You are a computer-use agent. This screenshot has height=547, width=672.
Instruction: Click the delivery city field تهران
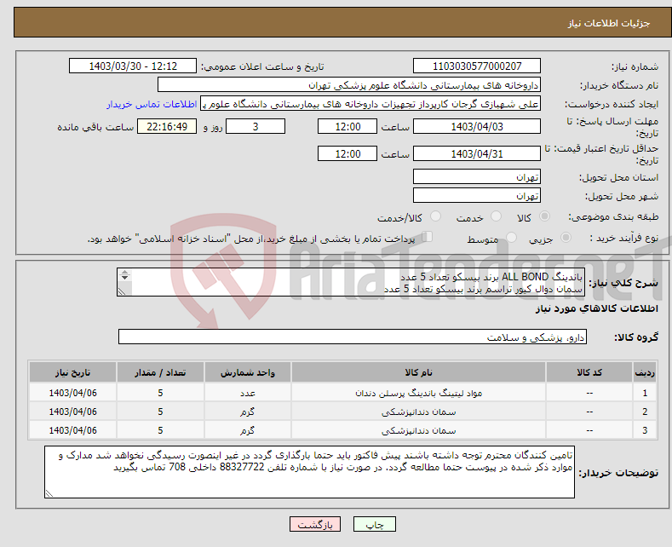(477, 195)
